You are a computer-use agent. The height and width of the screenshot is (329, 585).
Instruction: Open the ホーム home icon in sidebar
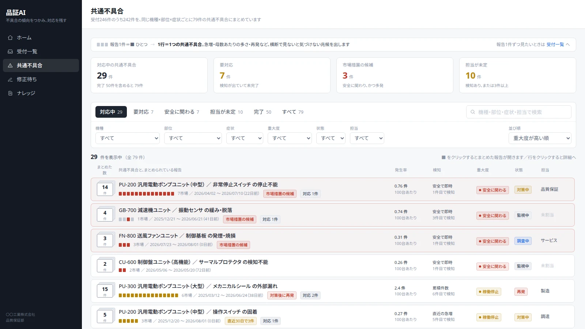(10, 38)
